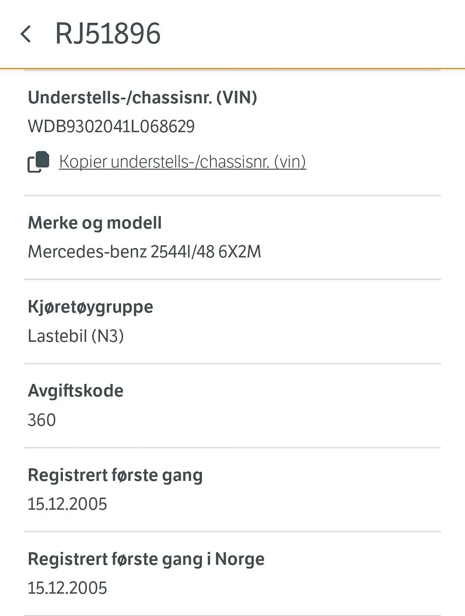Click the divider line above 'Avgiftskode'
The width and height of the screenshot is (465, 616).
[x=232, y=364]
